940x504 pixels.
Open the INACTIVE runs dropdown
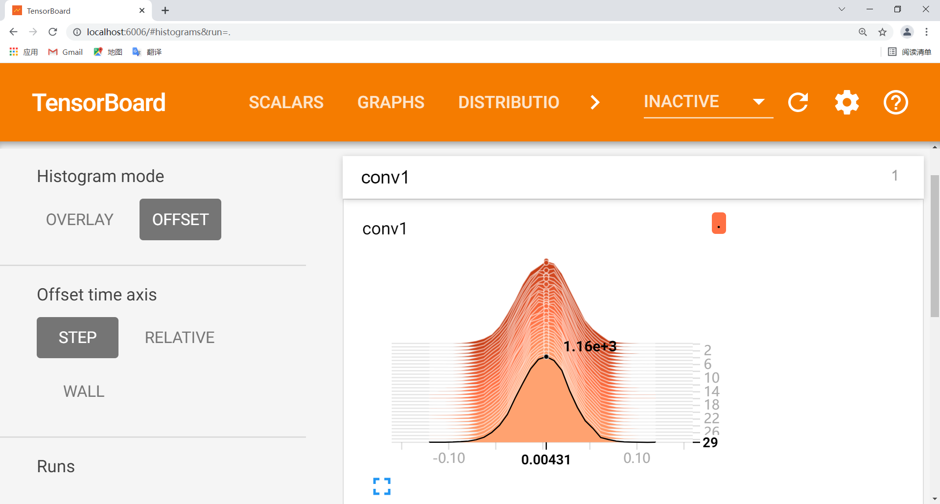coord(708,102)
